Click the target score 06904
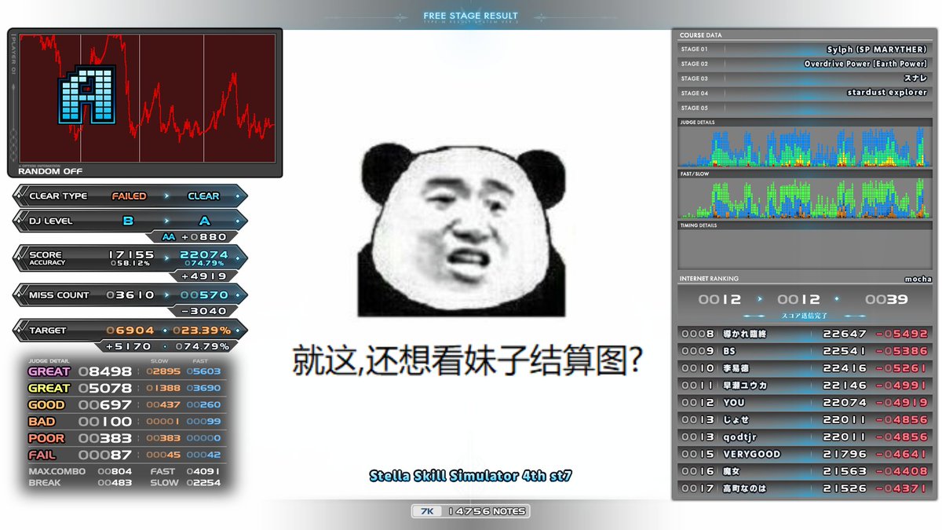Screen dimensions: 942x530 (130, 331)
